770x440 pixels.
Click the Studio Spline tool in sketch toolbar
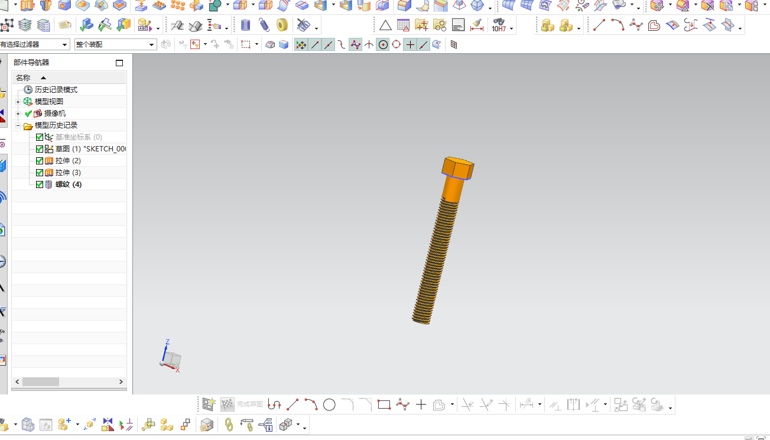402,405
